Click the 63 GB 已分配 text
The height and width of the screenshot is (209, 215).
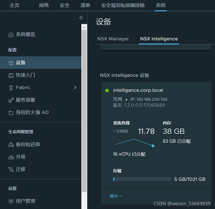[177, 141]
